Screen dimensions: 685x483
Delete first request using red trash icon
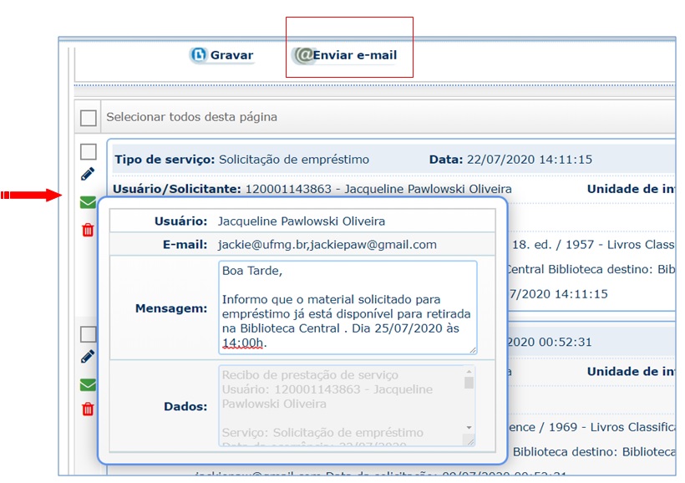88,230
